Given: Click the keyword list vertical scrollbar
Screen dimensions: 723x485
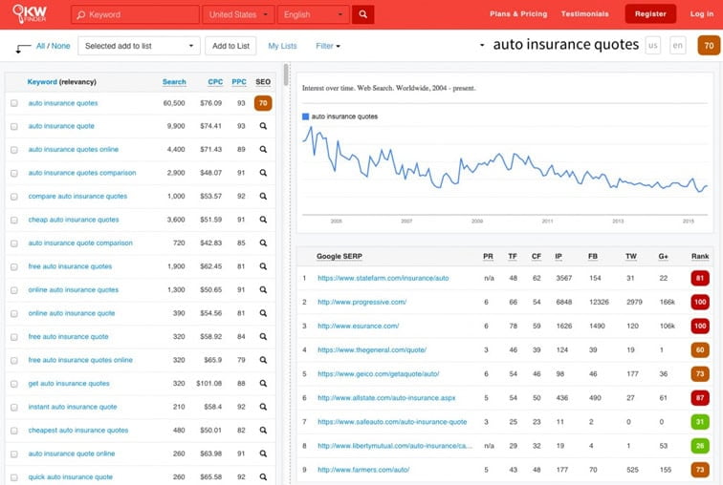Looking at the screenshot, I should tap(286, 75).
